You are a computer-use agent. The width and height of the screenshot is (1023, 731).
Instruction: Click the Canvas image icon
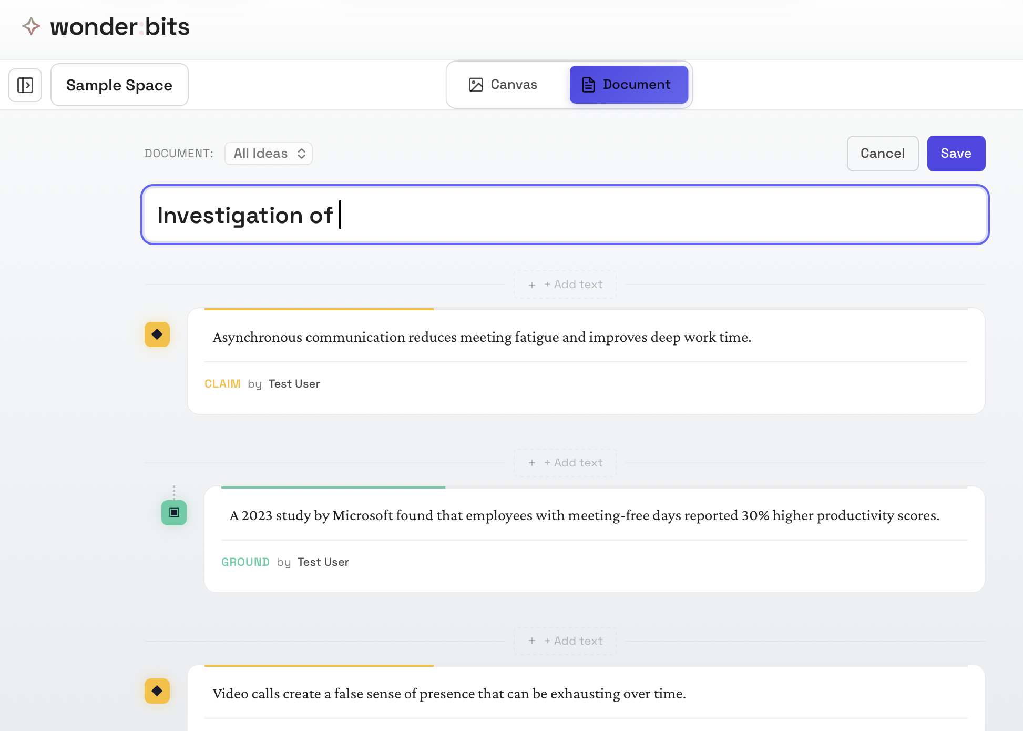pos(476,85)
